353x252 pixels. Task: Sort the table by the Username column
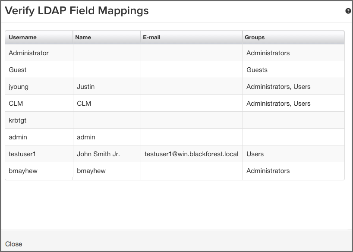click(x=21, y=37)
